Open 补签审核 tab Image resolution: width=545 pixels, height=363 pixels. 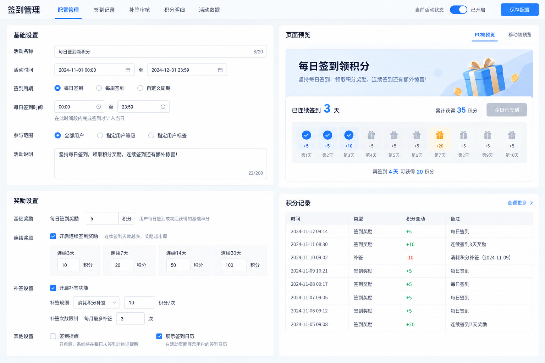pos(140,10)
